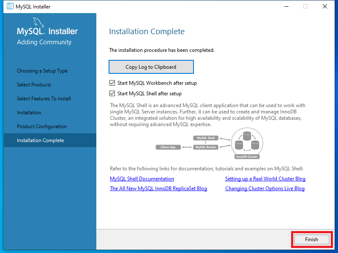Screen dimensions: 338x253
Task: Minimize the MySQL Installer window
Action: pos(286,6)
